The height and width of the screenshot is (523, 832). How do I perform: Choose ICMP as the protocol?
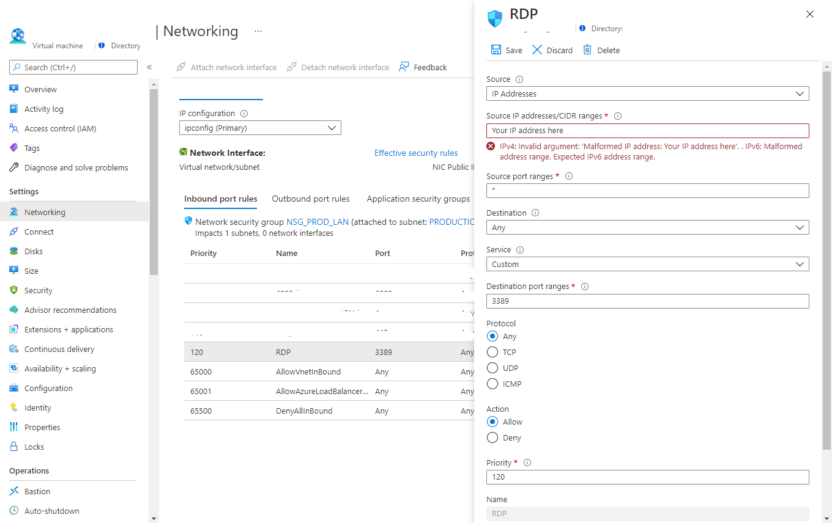[x=492, y=383]
